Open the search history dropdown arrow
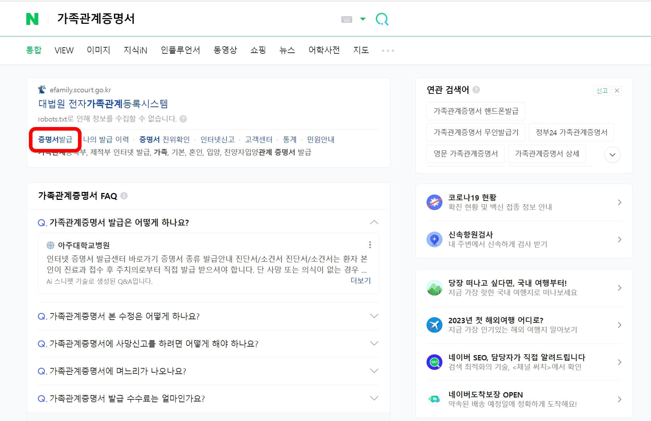The image size is (651, 421). [363, 19]
